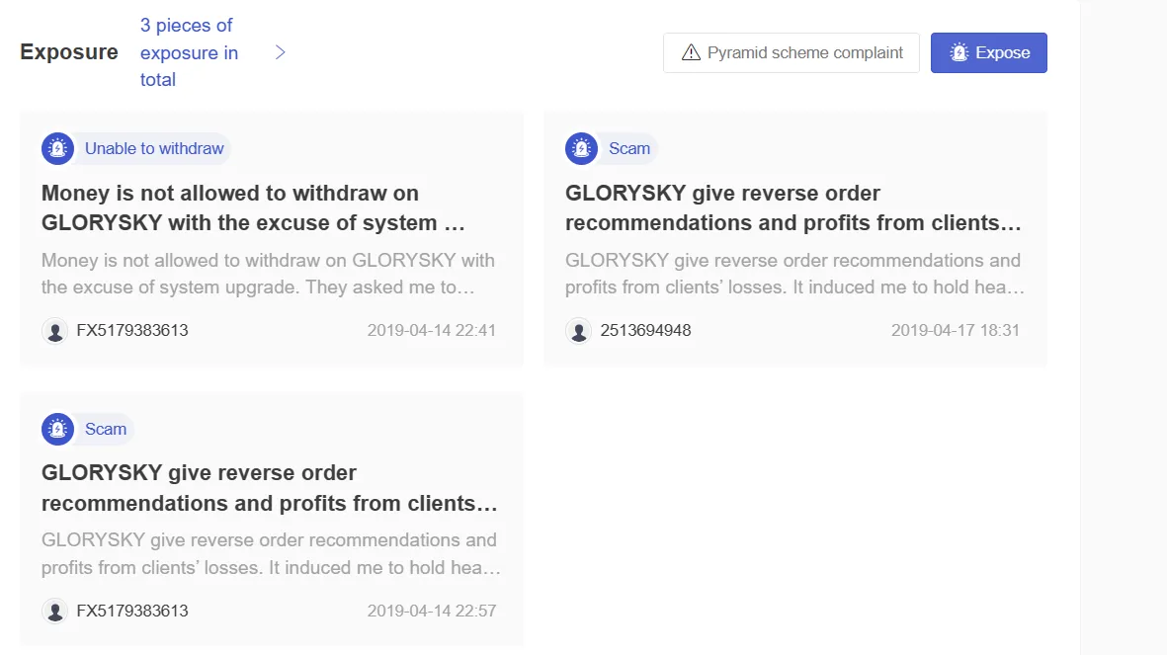This screenshot has width=1167, height=655.
Task: Click username FX5179383613 on the 22:57 post
Action: (132, 612)
